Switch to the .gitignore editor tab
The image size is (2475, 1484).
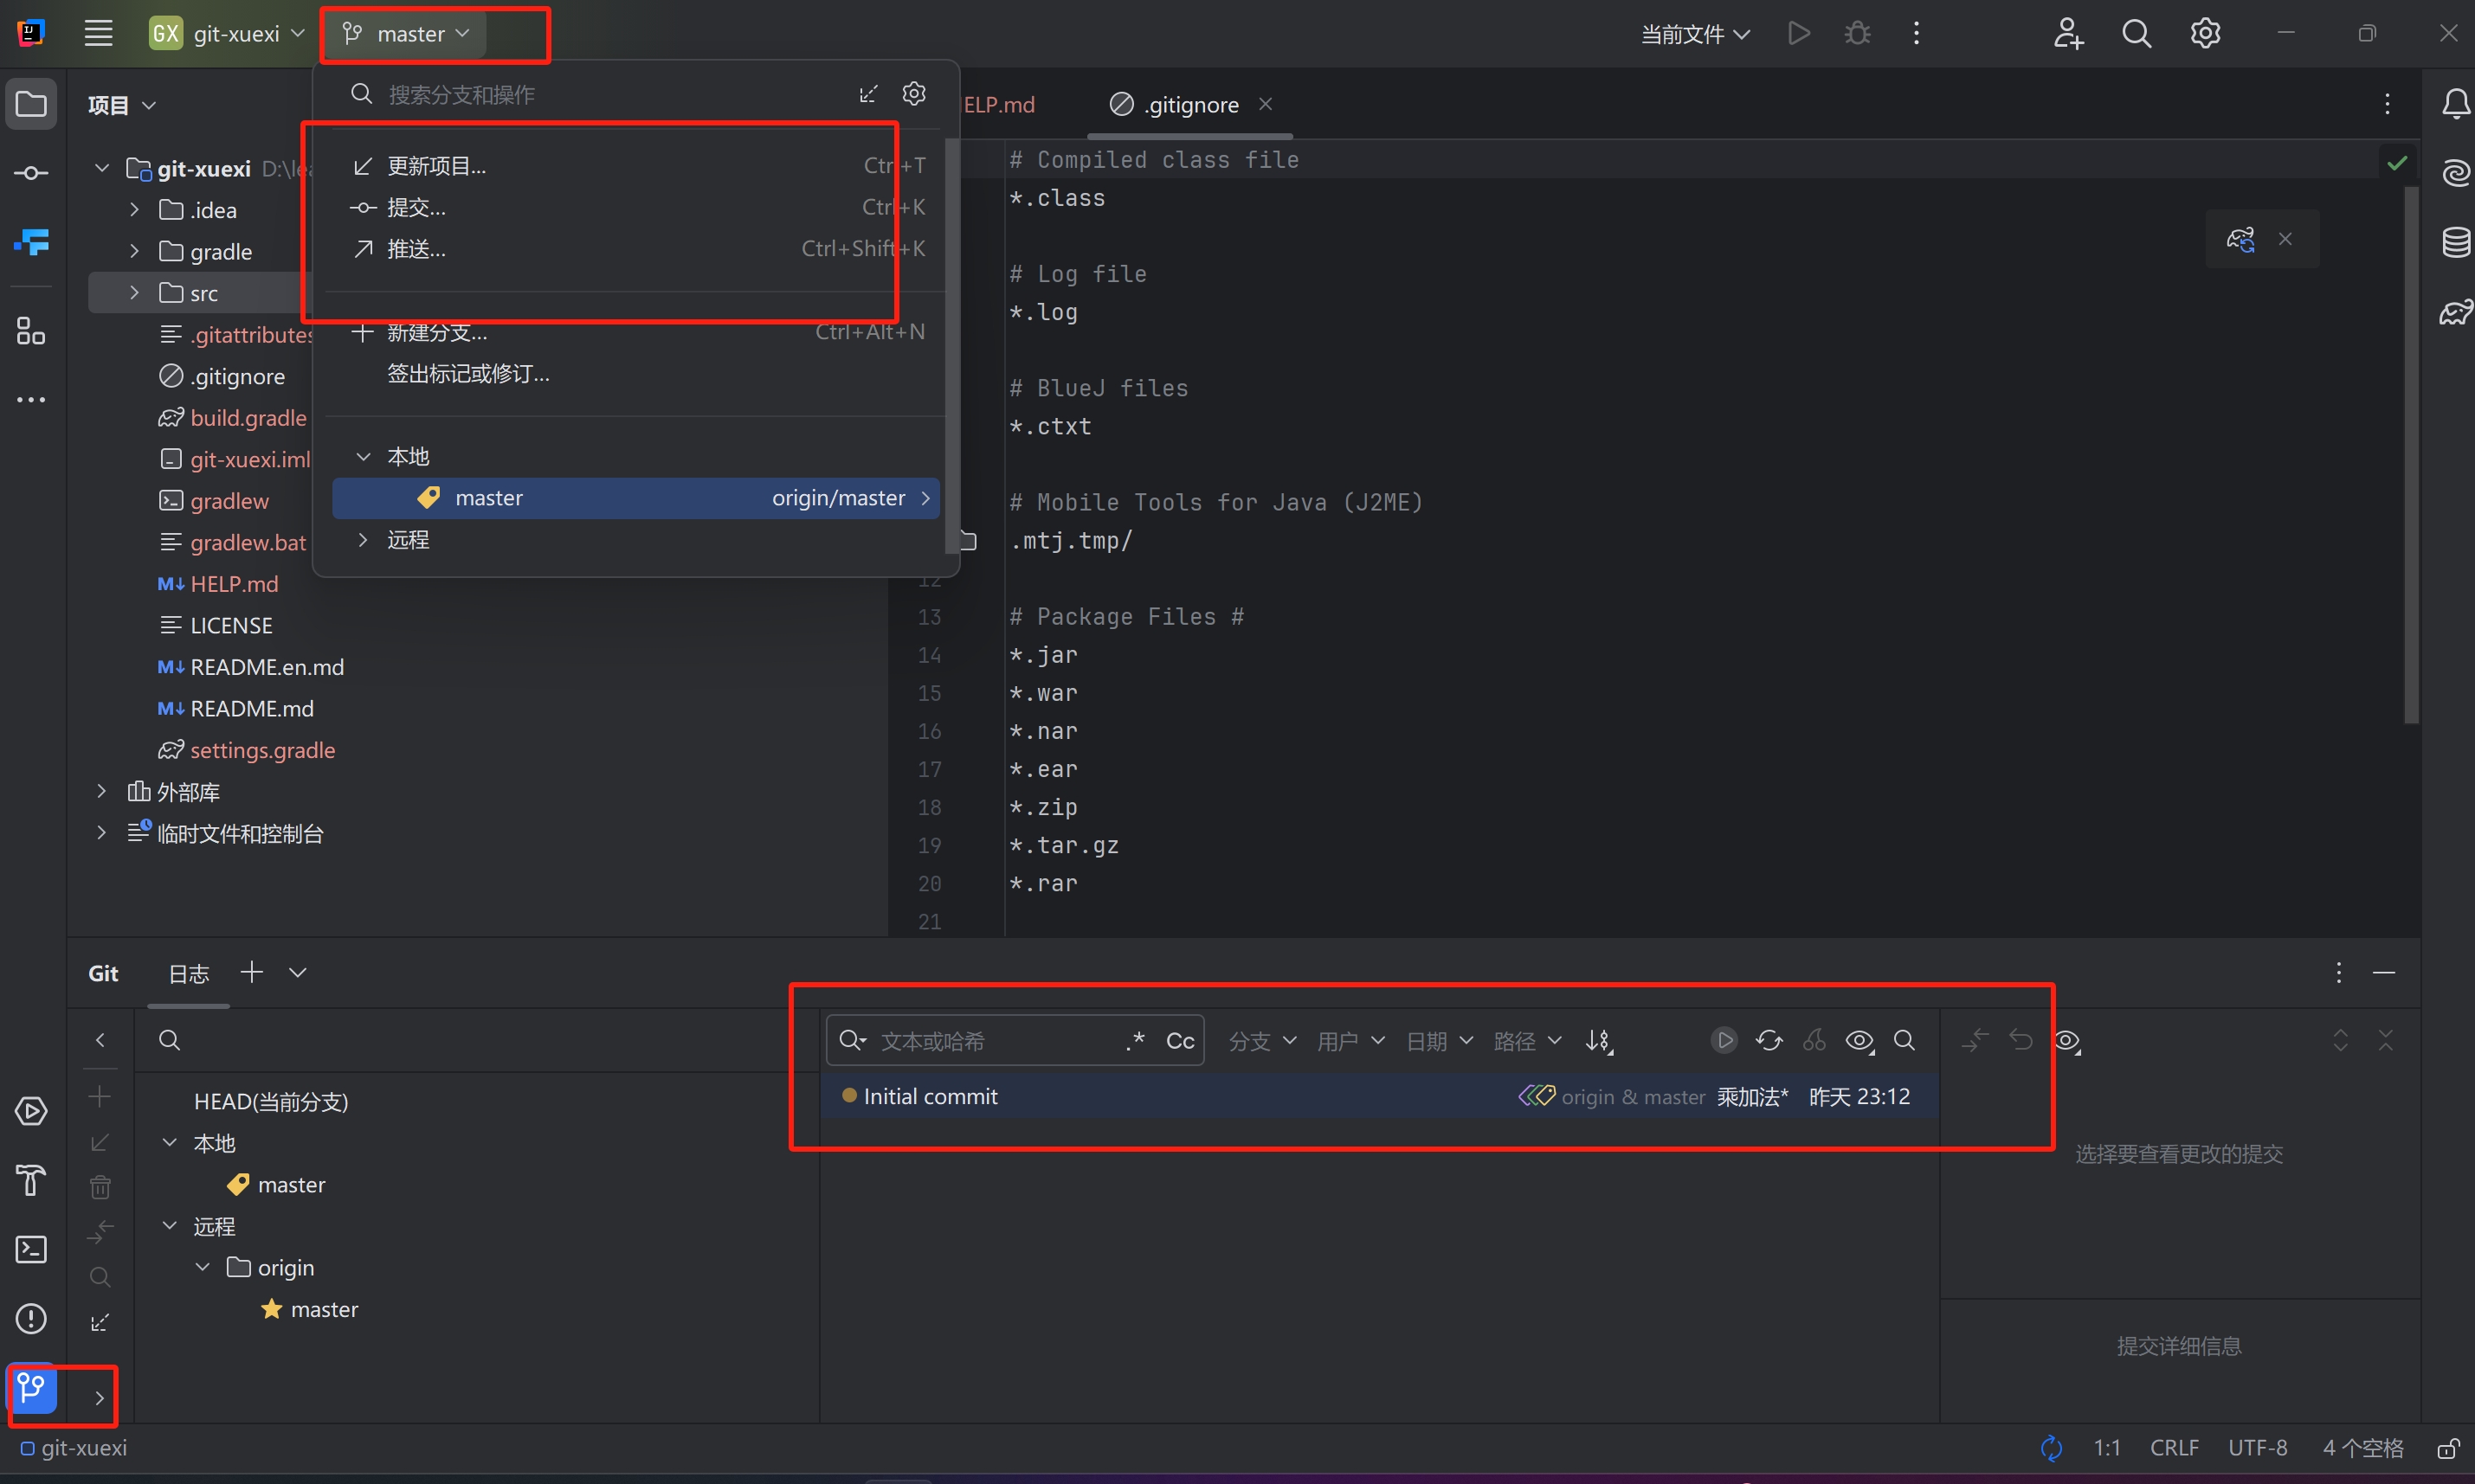1190,104
